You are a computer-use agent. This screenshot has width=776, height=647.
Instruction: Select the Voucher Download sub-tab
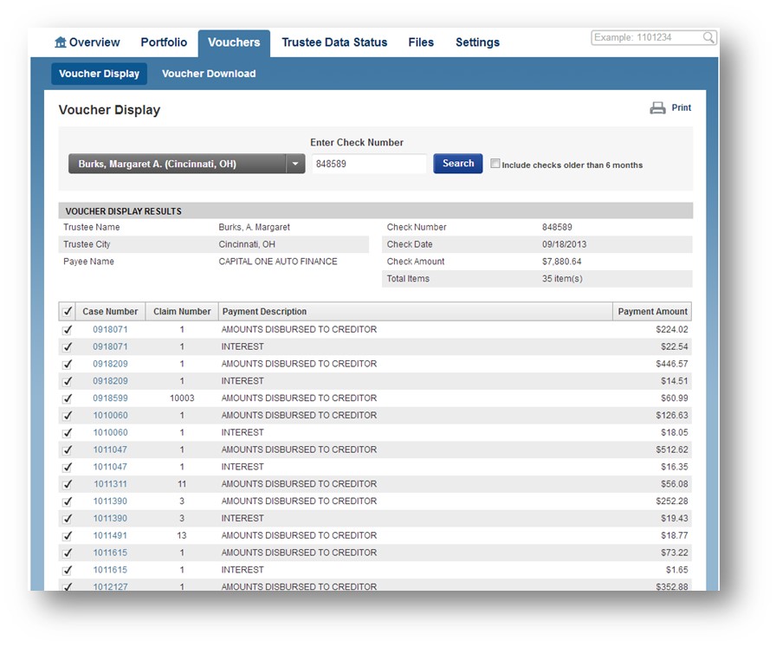click(209, 74)
